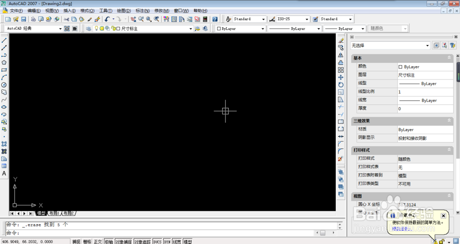
Task: Collapse the 打印样式 properties section
Action: (449, 150)
